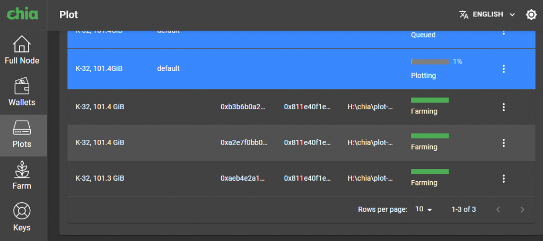Open the Farm section
The height and width of the screenshot is (241, 543).
click(22, 176)
